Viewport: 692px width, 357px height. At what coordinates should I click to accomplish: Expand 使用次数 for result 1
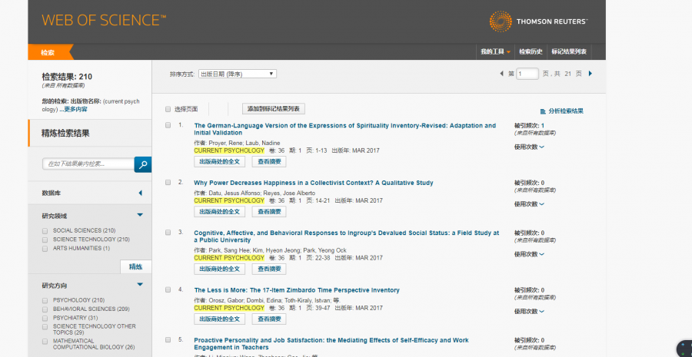(529, 147)
